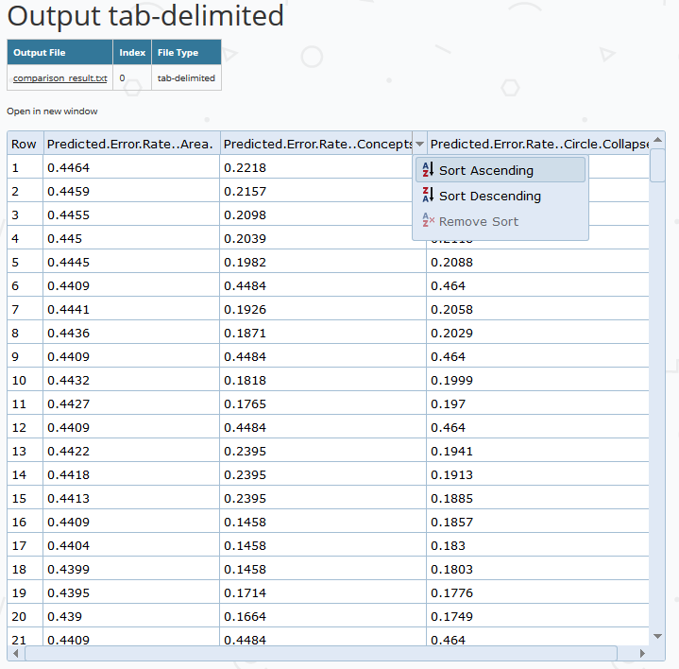The image size is (679, 669).
Task: Click the horizontal scrollbar thumb
Action: tap(321, 653)
